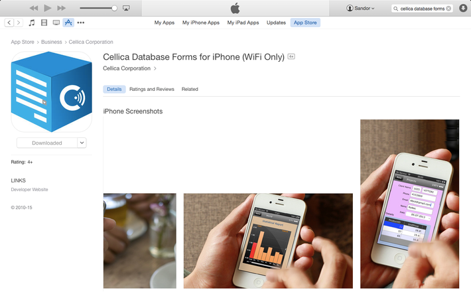Open the TV Shows library icon

[56, 23]
